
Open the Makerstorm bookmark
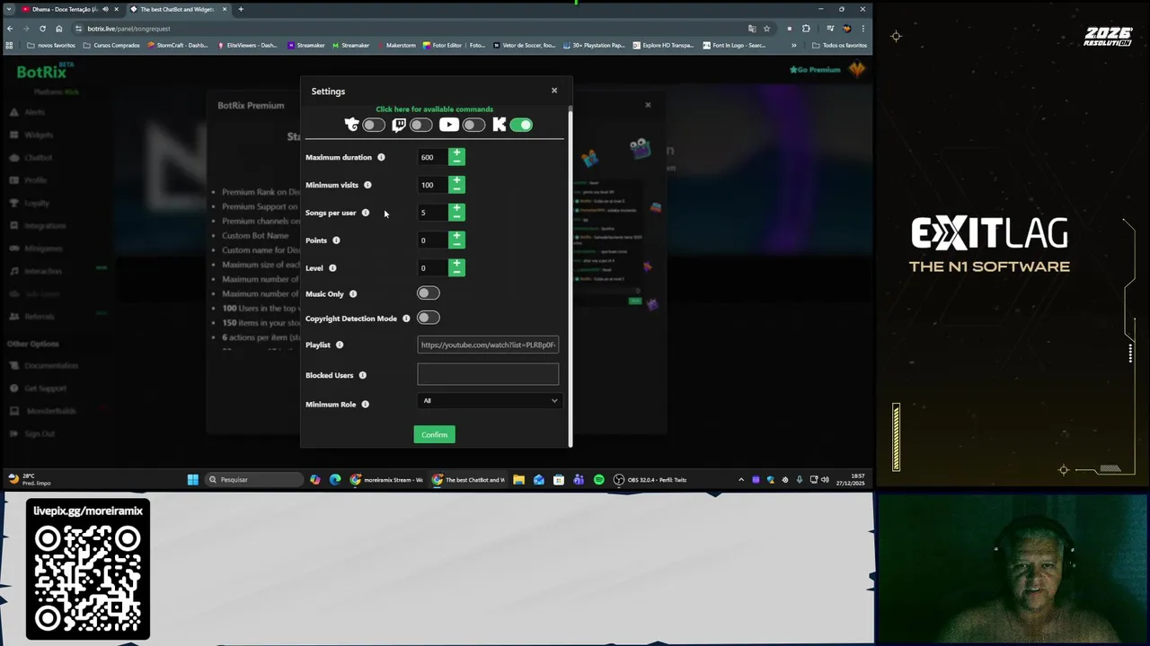click(x=395, y=45)
